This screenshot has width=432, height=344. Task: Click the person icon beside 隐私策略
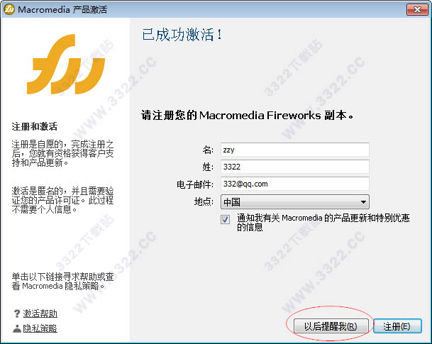(17, 328)
